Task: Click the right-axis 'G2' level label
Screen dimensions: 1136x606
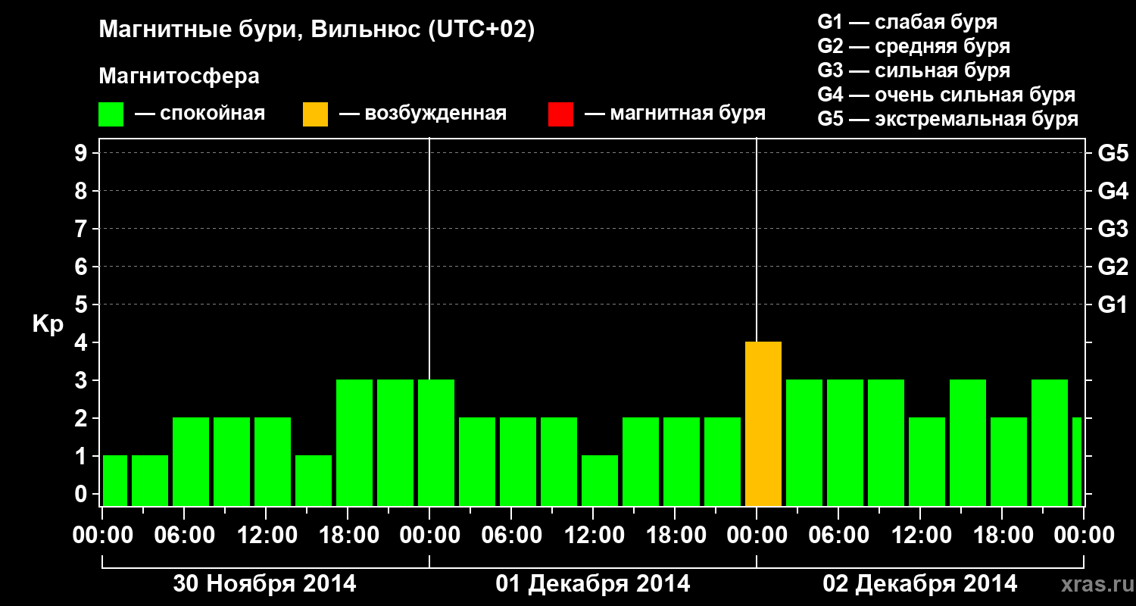Action: (x=1113, y=267)
